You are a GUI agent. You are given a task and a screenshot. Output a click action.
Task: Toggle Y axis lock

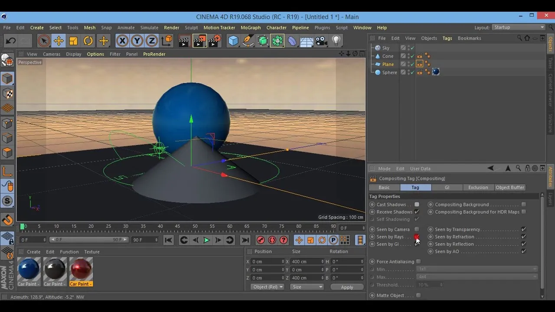tap(137, 41)
